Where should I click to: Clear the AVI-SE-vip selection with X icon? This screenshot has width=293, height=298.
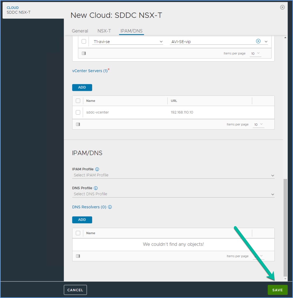point(258,41)
